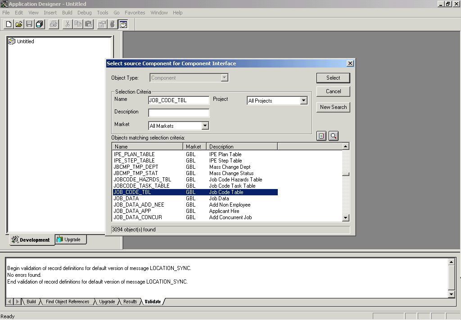
Task: Open the Build menu
Action: tap(67, 13)
